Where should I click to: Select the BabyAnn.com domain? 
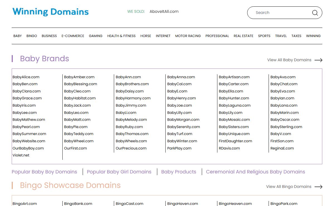pos(128,77)
